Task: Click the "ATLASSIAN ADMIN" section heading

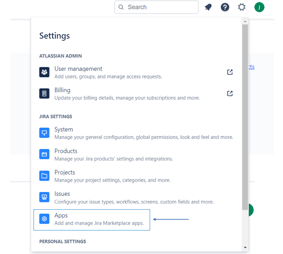Action: tap(60, 56)
